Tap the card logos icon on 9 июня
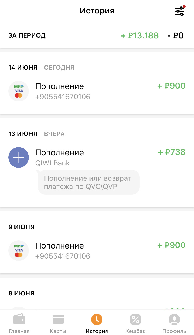The height and width of the screenshot is (335, 194). tap(19, 251)
